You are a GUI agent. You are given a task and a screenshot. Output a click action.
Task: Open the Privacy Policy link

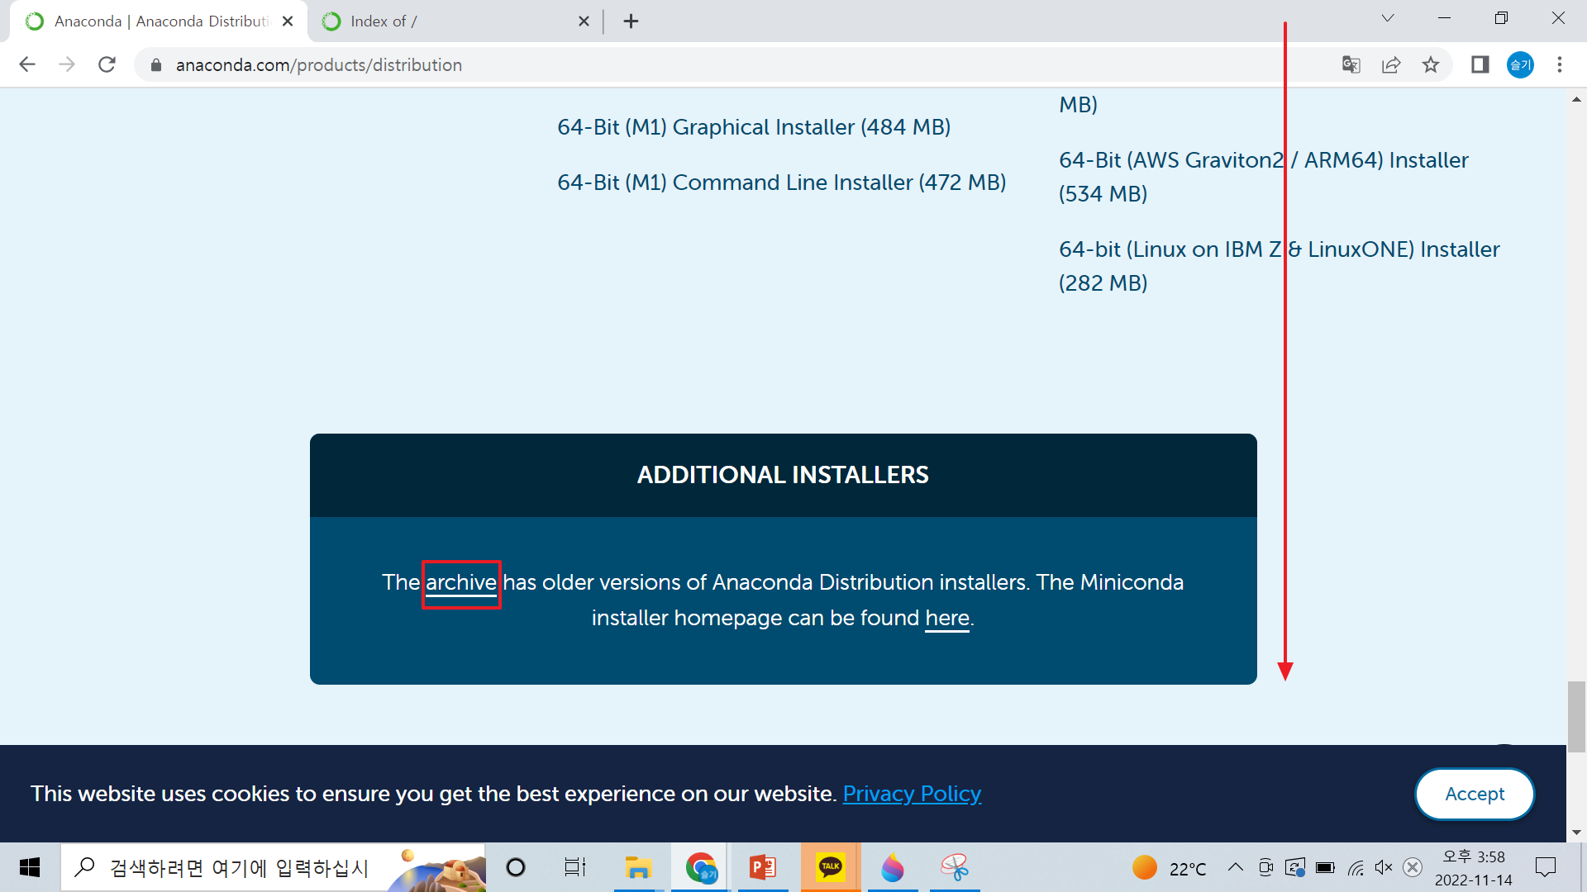pyautogui.click(x=912, y=794)
